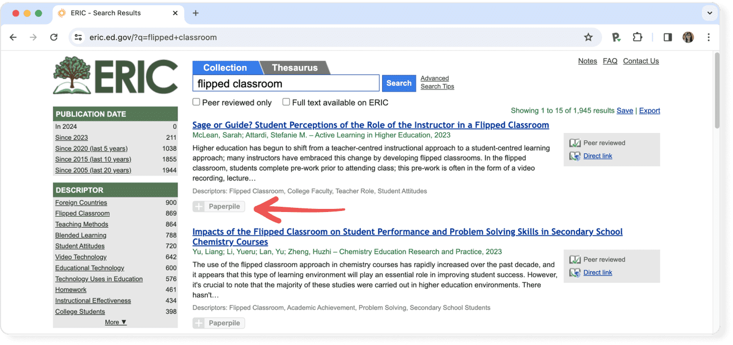
Task: Open the Advanced Search Tips link
Action: [437, 82]
